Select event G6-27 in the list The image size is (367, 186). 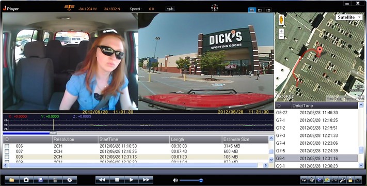(316, 113)
